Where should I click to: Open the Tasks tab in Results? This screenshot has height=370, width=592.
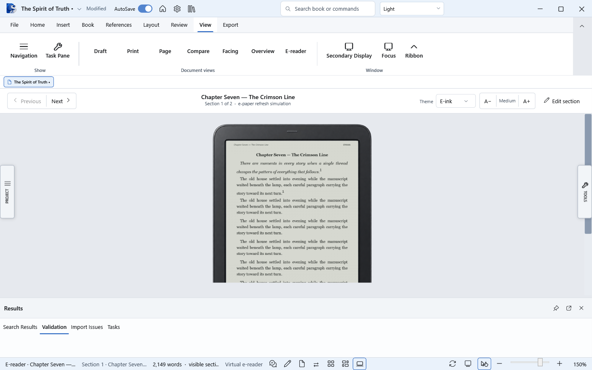point(114,327)
